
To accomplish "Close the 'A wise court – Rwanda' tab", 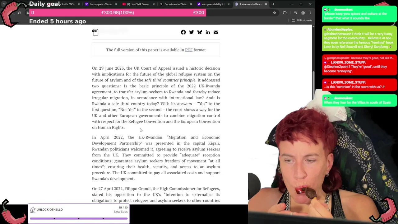I will [x=266, y=4].
